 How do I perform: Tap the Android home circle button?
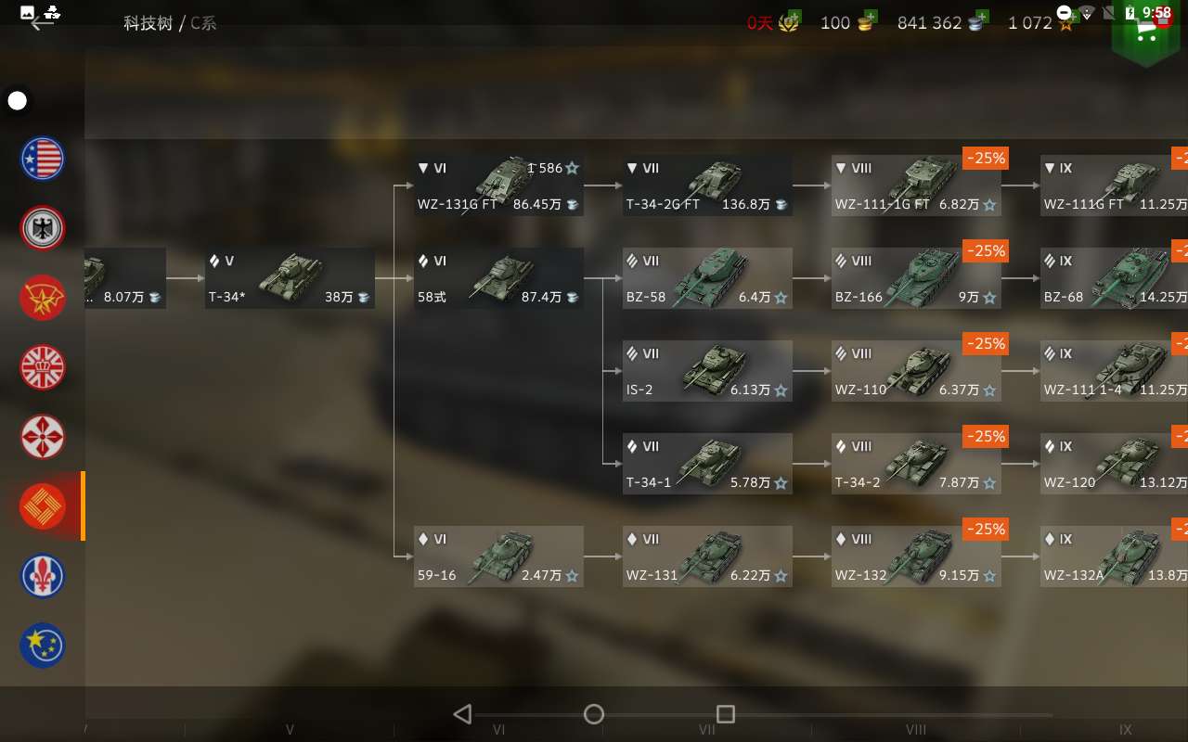click(594, 714)
